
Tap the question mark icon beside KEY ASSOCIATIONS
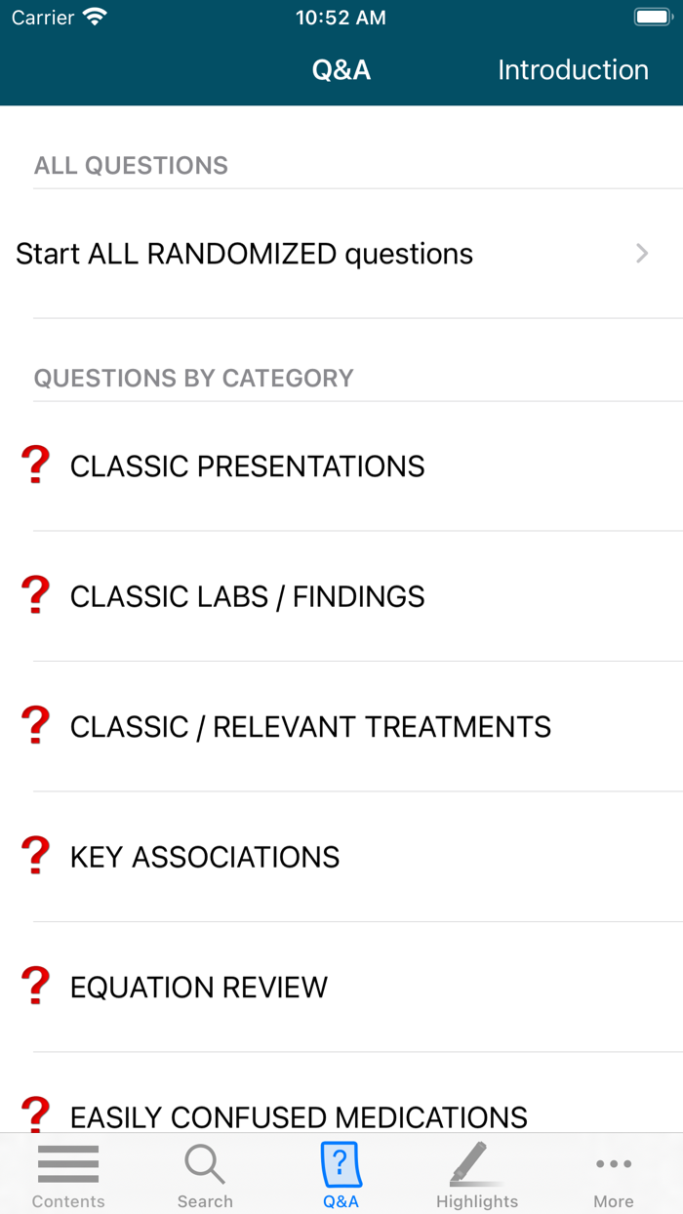[x=36, y=855]
